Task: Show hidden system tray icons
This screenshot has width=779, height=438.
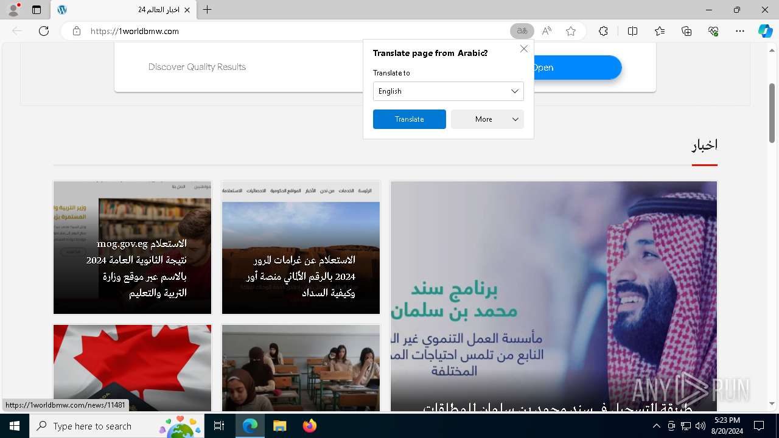Action: 656,426
